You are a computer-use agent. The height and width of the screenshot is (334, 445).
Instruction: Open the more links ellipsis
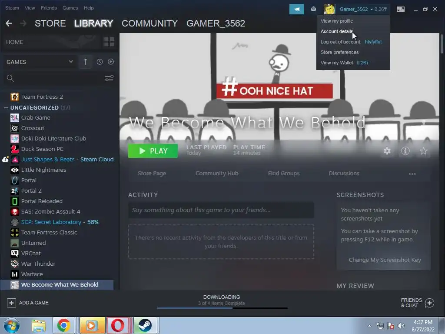[412, 174]
